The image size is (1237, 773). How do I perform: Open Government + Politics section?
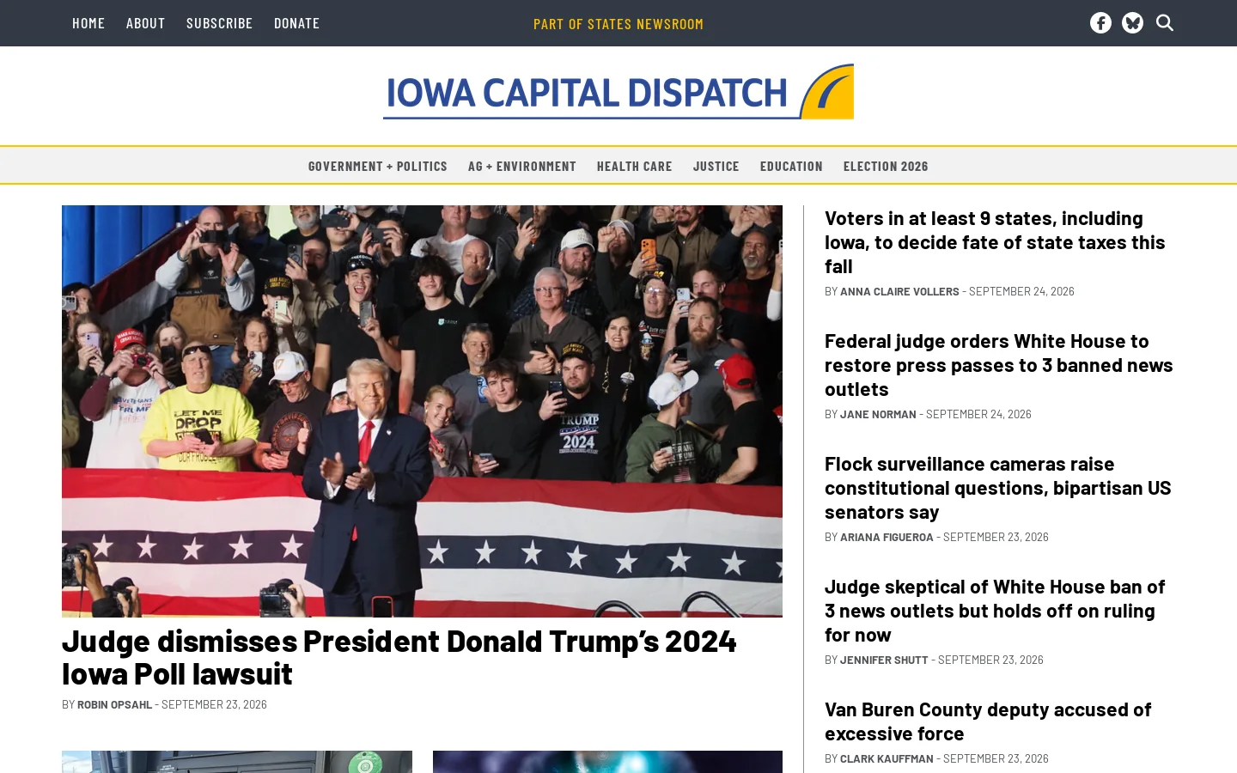[x=378, y=166]
